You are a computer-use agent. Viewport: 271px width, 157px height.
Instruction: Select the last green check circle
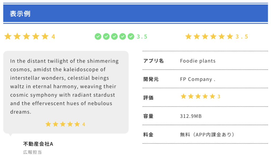point(131,36)
